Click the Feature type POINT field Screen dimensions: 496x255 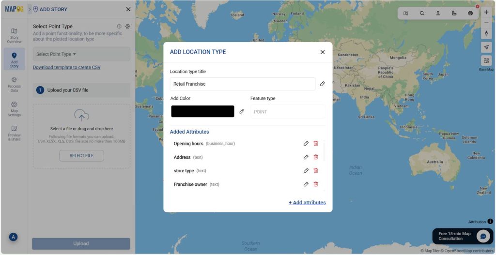(x=288, y=112)
